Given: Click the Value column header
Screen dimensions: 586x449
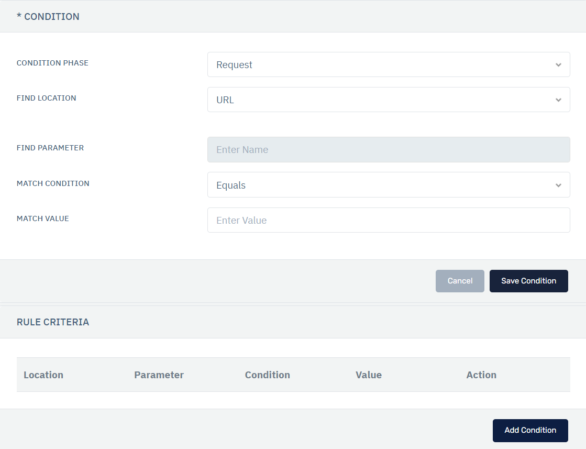Looking at the screenshot, I should pyautogui.click(x=368, y=375).
